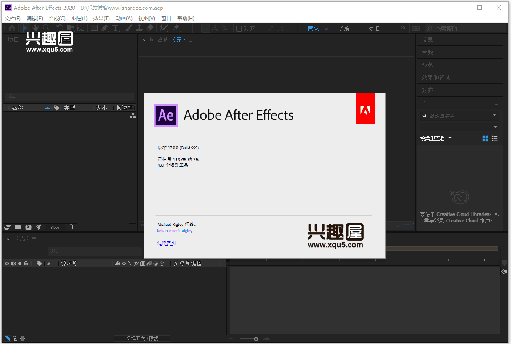Open the library selector dropdown

point(459,127)
